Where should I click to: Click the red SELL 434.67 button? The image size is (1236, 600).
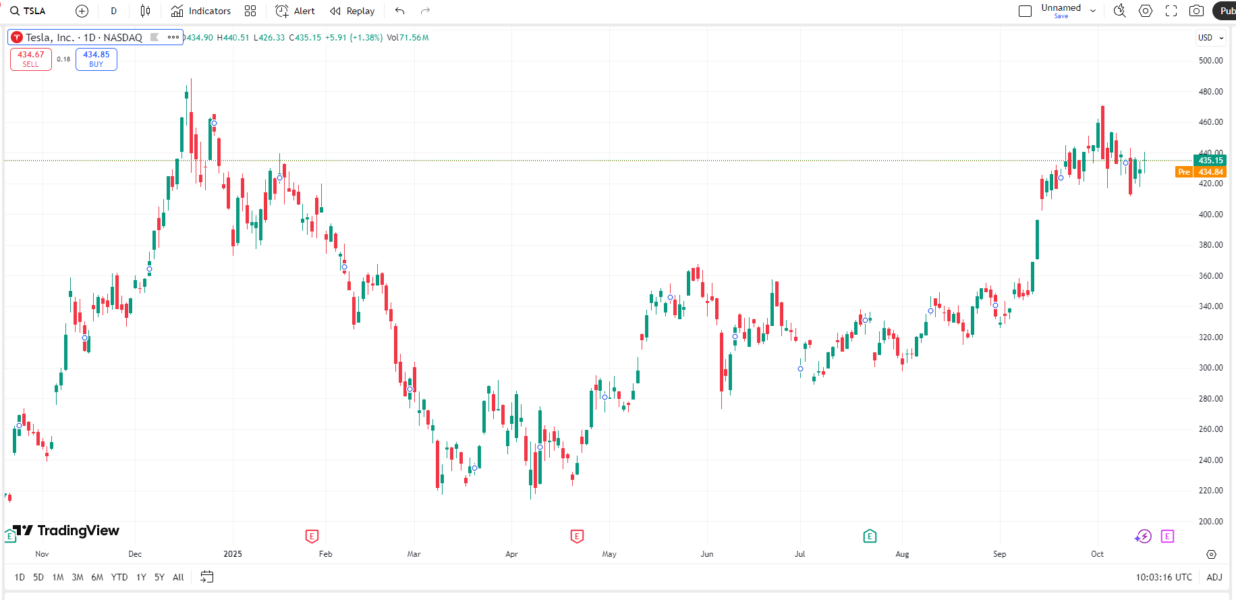tap(31, 59)
